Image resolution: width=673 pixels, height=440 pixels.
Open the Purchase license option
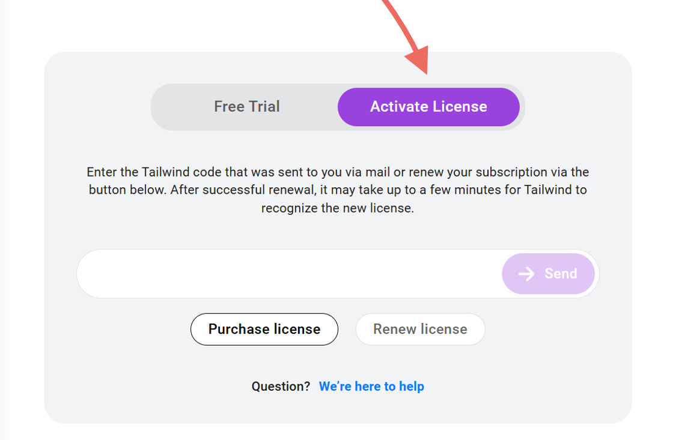tap(264, 330)
